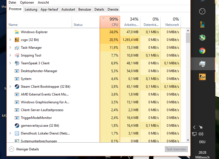Viewport: 219px width, 159px height.
Task: Open the volume tray icon
Action: point(201,134)
